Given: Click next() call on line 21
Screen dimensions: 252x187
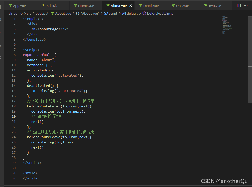Looking at the screenshot, I should (37, 122).
